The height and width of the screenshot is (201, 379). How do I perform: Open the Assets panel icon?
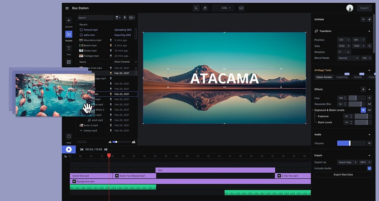click(69, 34)
